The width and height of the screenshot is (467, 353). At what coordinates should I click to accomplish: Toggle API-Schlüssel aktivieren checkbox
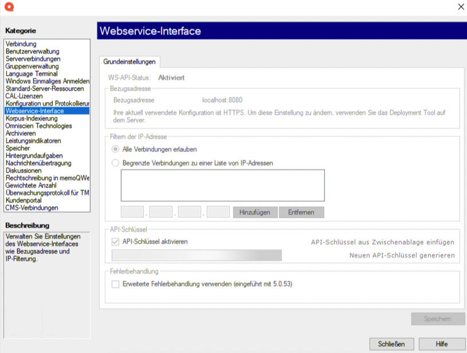tap(115, 242)
